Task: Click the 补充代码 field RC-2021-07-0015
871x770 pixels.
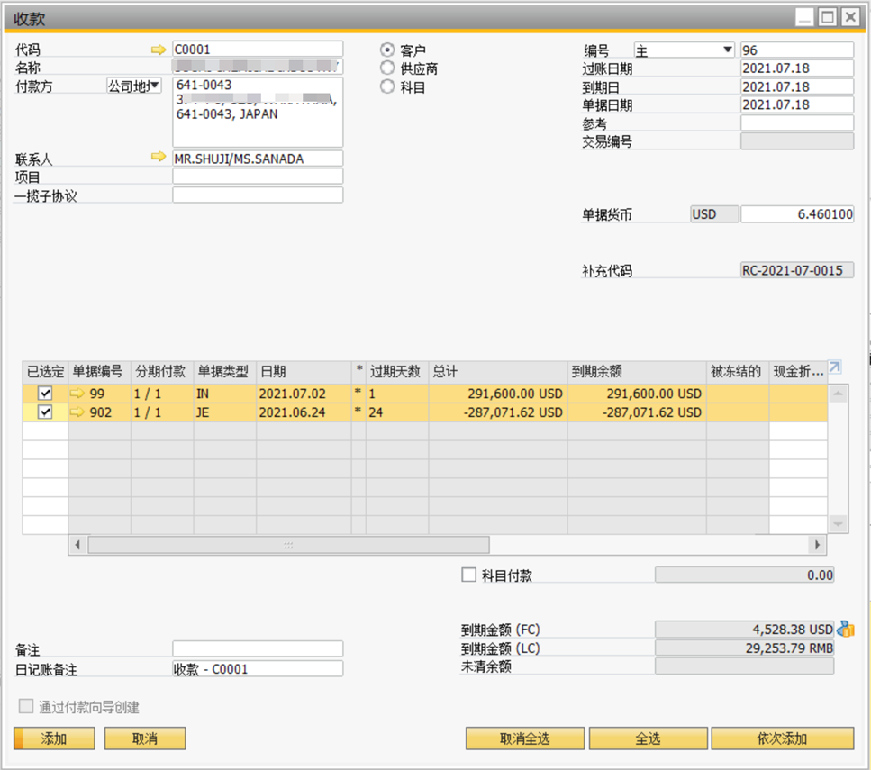Action: coord(797,270)
